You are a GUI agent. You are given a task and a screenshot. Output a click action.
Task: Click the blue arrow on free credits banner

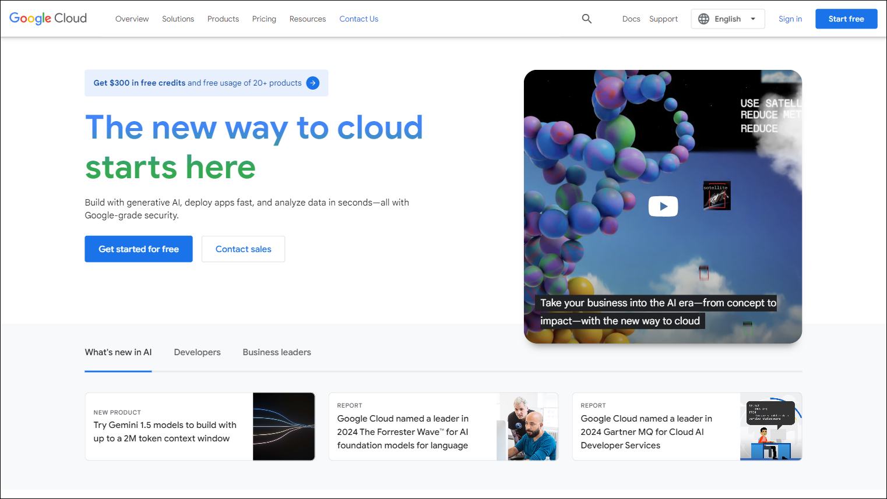[313, 83]
